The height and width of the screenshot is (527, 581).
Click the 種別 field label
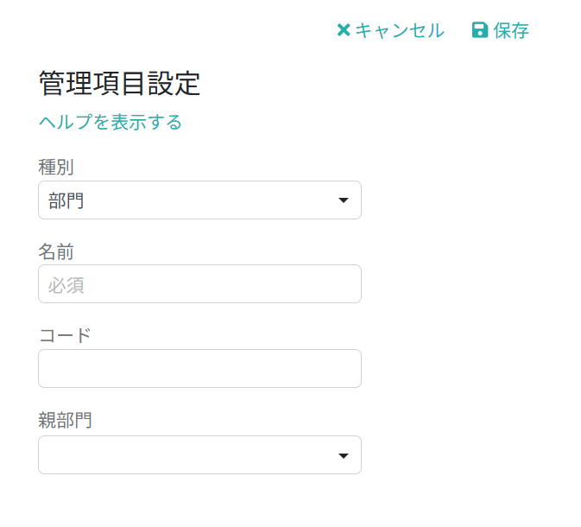(x=55, y=165)
